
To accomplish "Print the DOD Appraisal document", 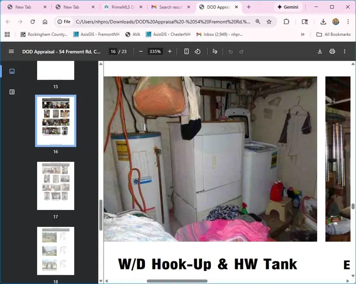I will click(x=332, y=51).
